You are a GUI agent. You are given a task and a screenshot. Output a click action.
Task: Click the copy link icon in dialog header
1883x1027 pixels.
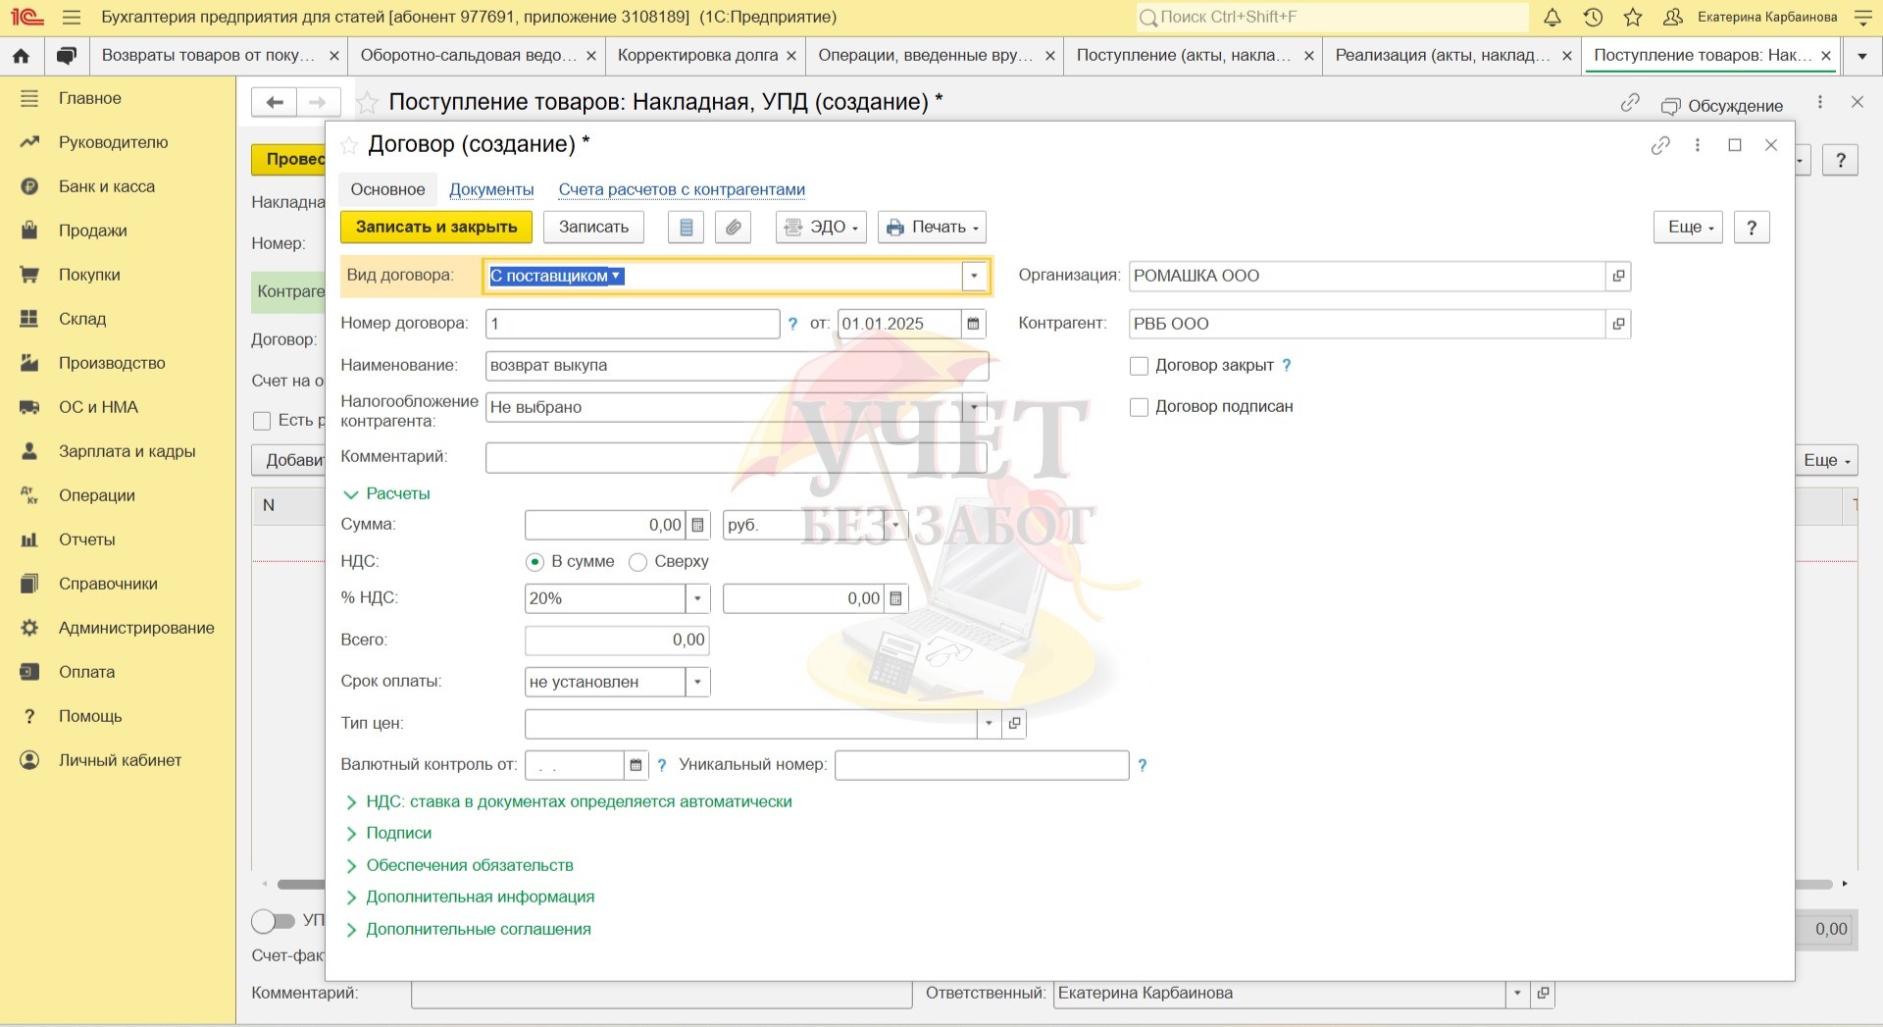(1660, 145)
